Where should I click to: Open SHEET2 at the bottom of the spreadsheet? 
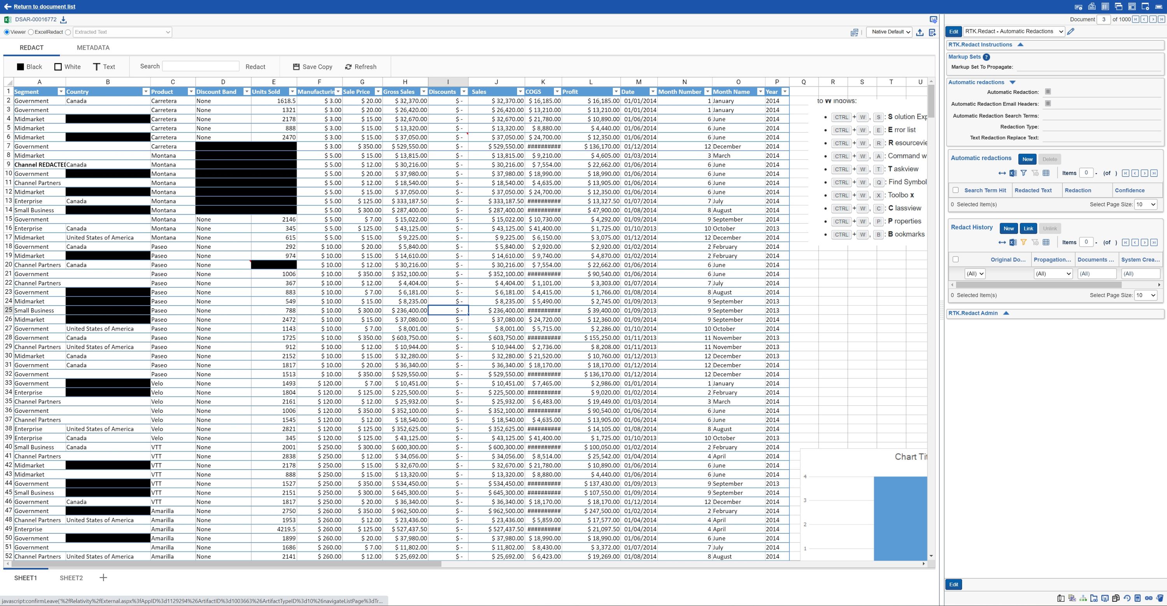tap(71, 578)
